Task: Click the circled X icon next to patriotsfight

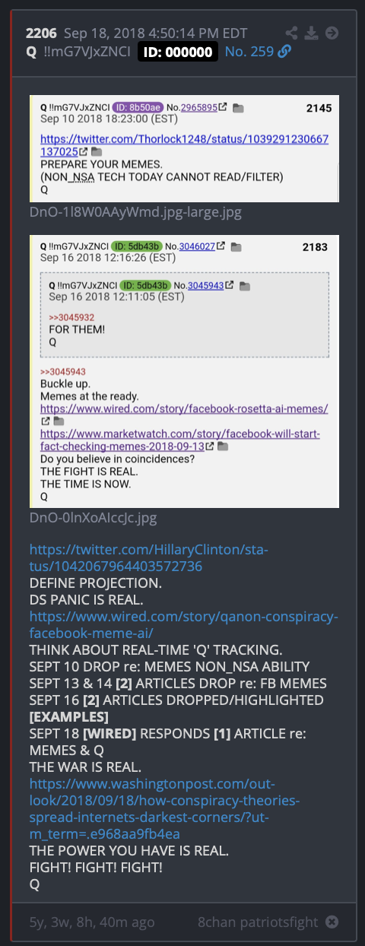Action: pyautogui.click(x=332, y=922)
